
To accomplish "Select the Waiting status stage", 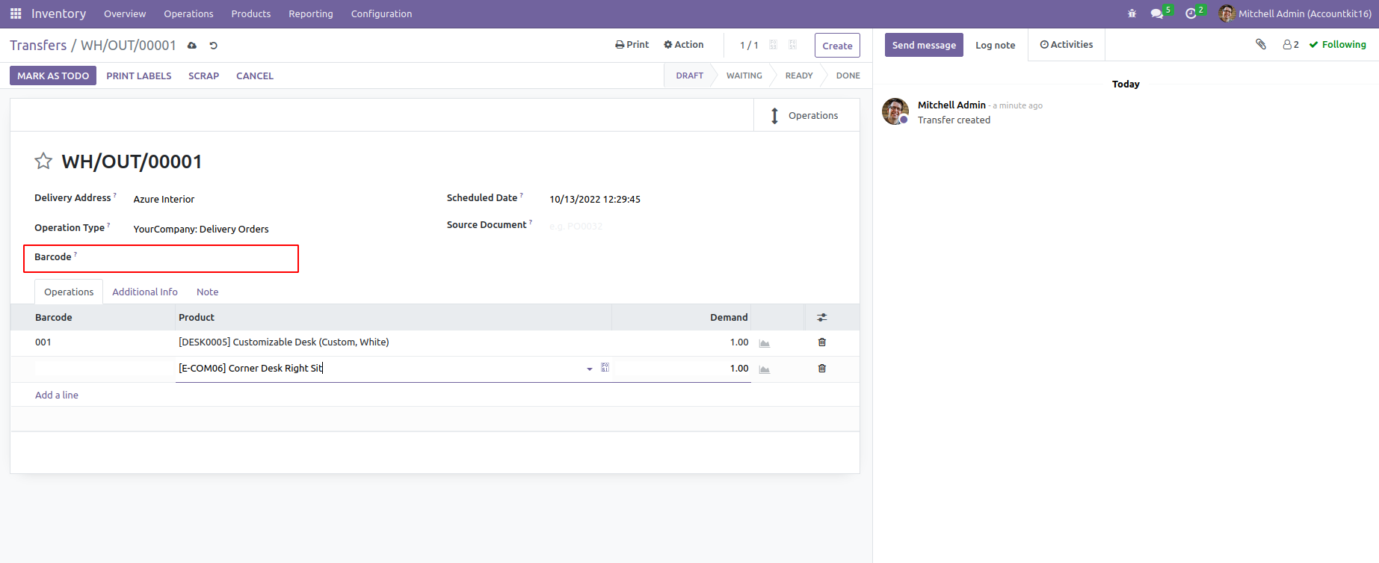I will [x=744, y=76].
